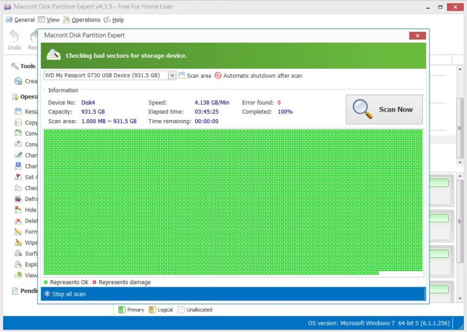
Task: Click Automatic shutdown after scan text
Action: click(x=263, y=76)
